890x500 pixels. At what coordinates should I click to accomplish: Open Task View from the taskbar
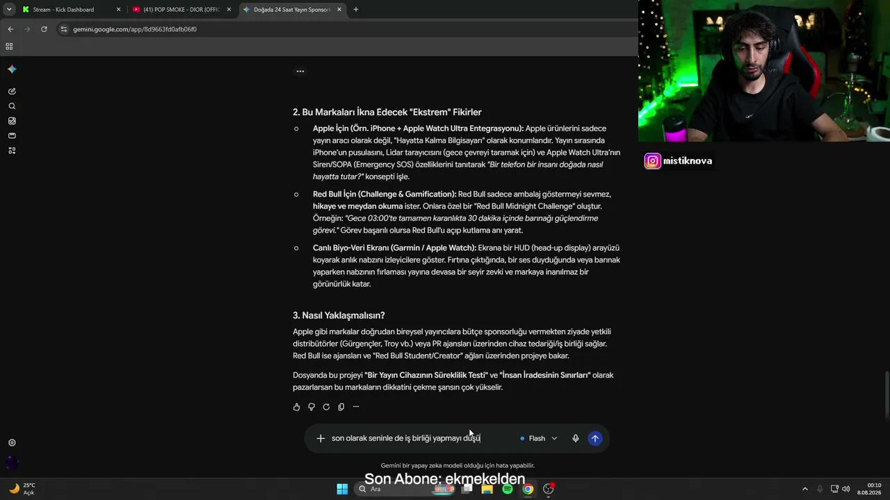467,489
